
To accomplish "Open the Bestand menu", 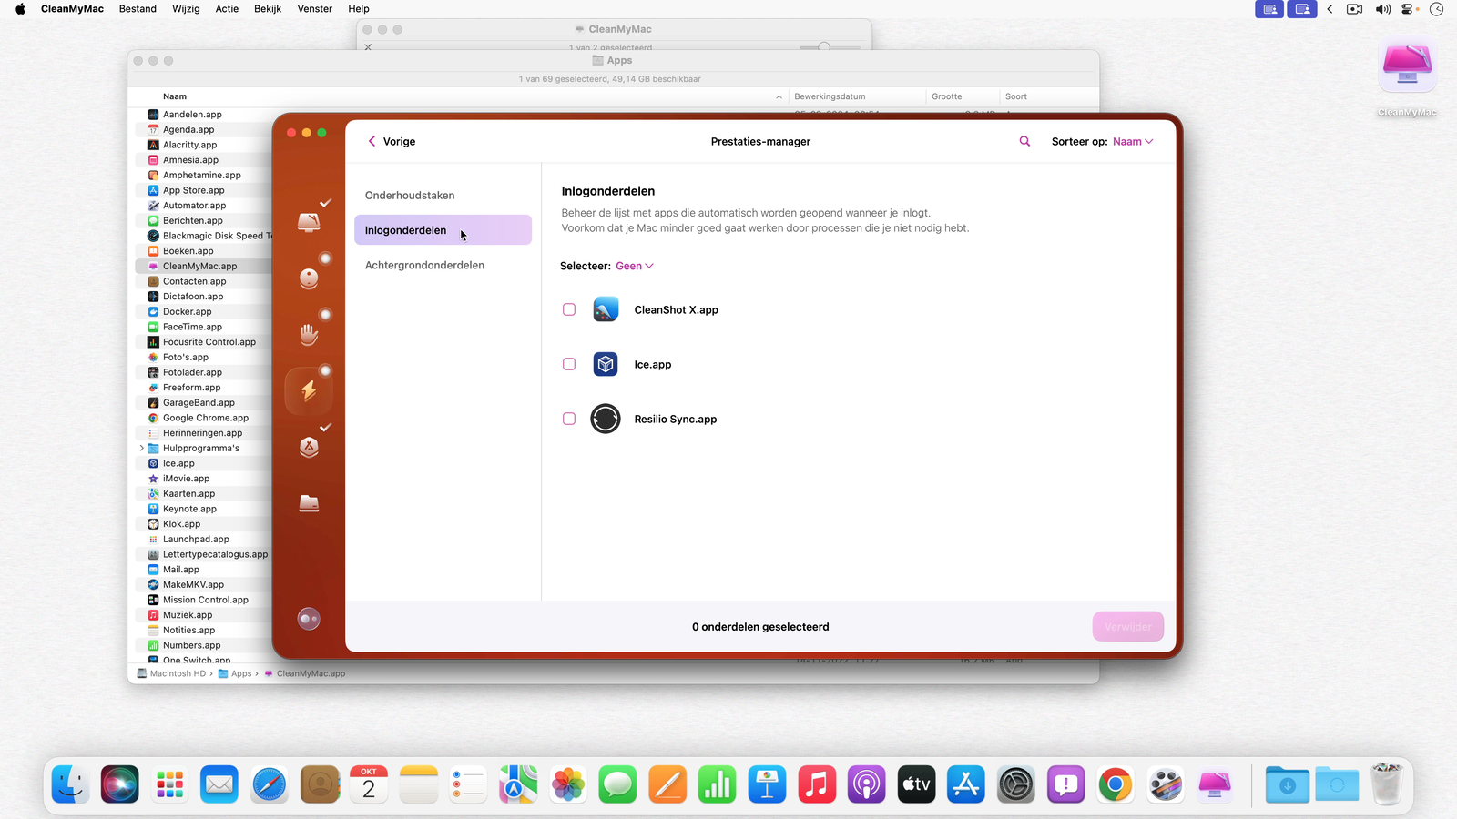I will coord(138,9).
